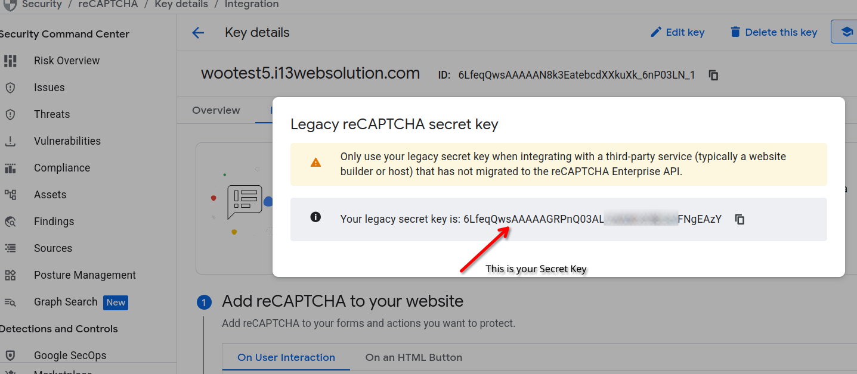857x374 pixels.
Task: Click the Edit key button
Action: pos(677,32)
